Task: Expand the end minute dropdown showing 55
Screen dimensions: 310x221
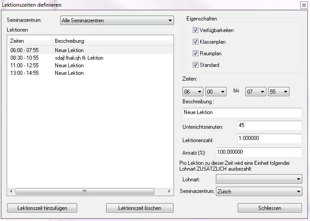Action: pos(278,91)
